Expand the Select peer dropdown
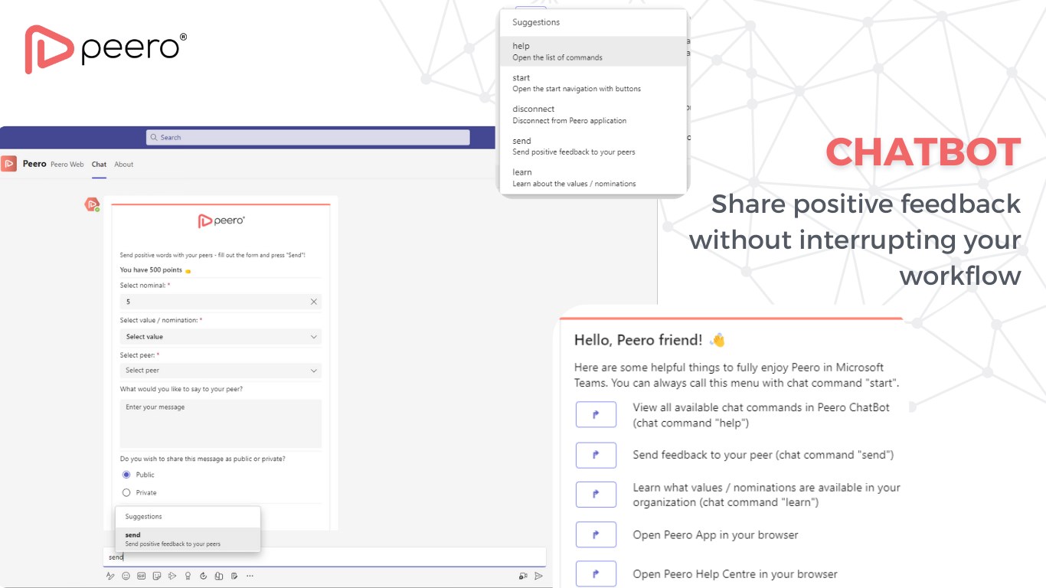Screen dimensions: 1046x588 (x=221, y=371)
